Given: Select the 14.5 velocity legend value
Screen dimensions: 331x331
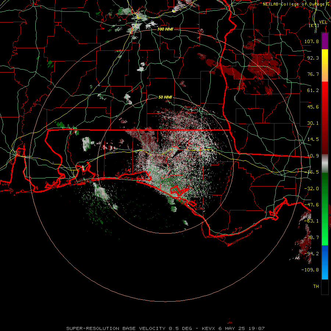Looking at the screenshot, I should [313, 139].
